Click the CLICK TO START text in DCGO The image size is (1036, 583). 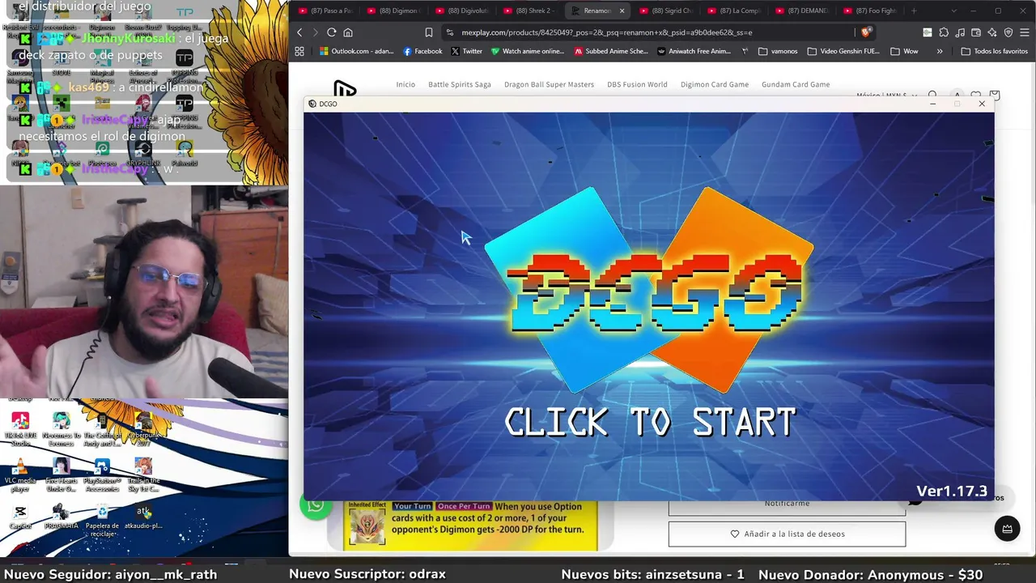[650, 423]
